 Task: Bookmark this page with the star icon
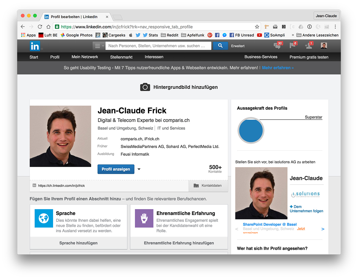257,27
